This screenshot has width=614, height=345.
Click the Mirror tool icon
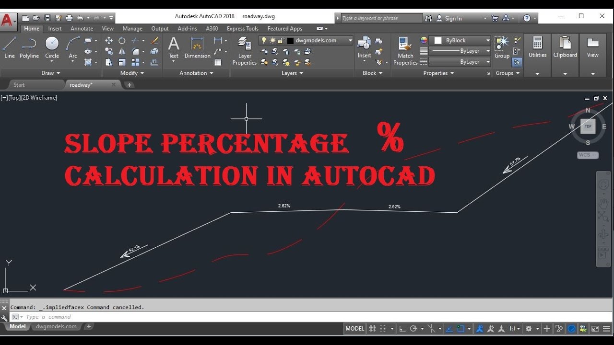click(122, 51)
